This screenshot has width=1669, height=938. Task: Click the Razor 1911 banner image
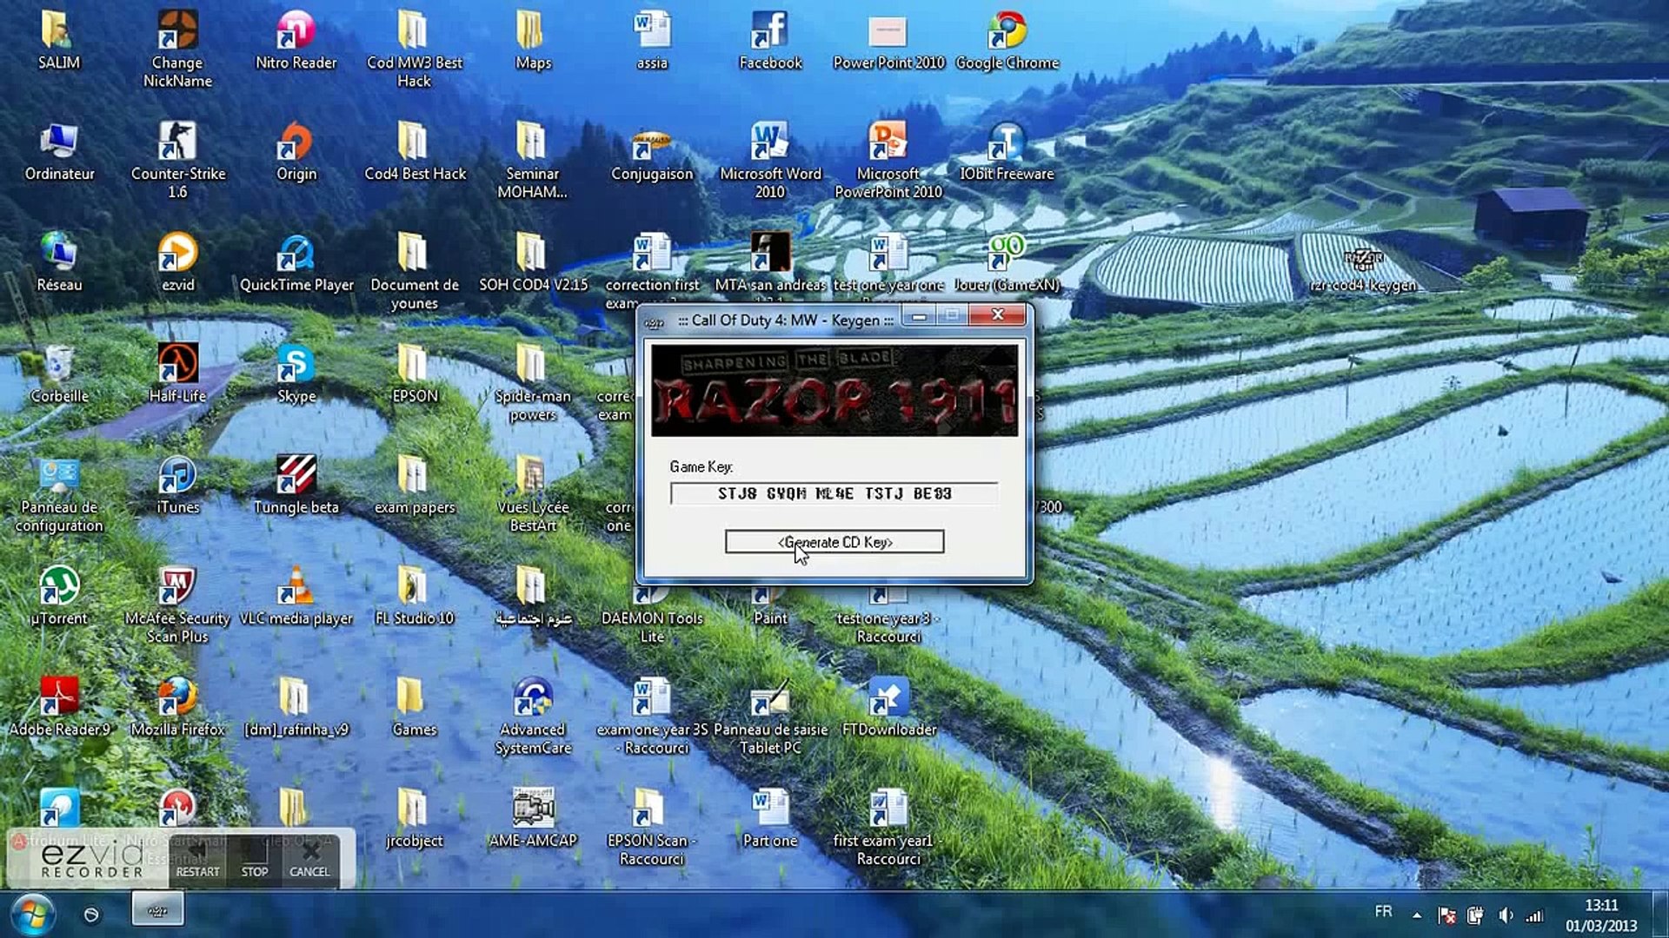click(834, 391)
